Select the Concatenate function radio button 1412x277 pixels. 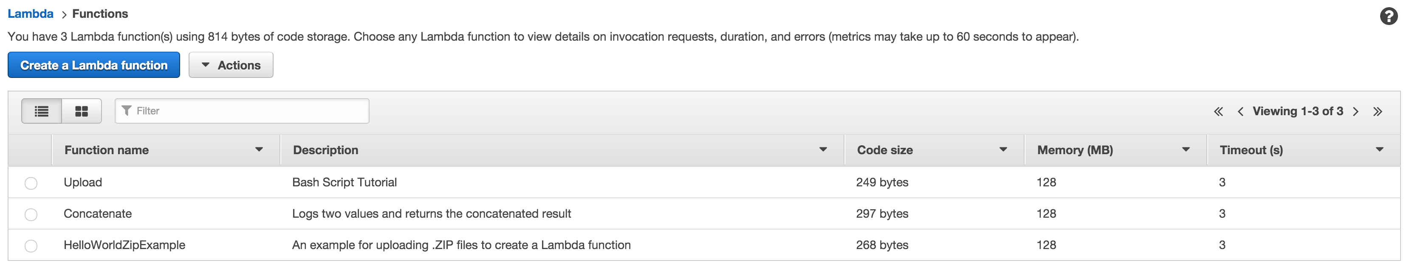click(x=31, y=214)
